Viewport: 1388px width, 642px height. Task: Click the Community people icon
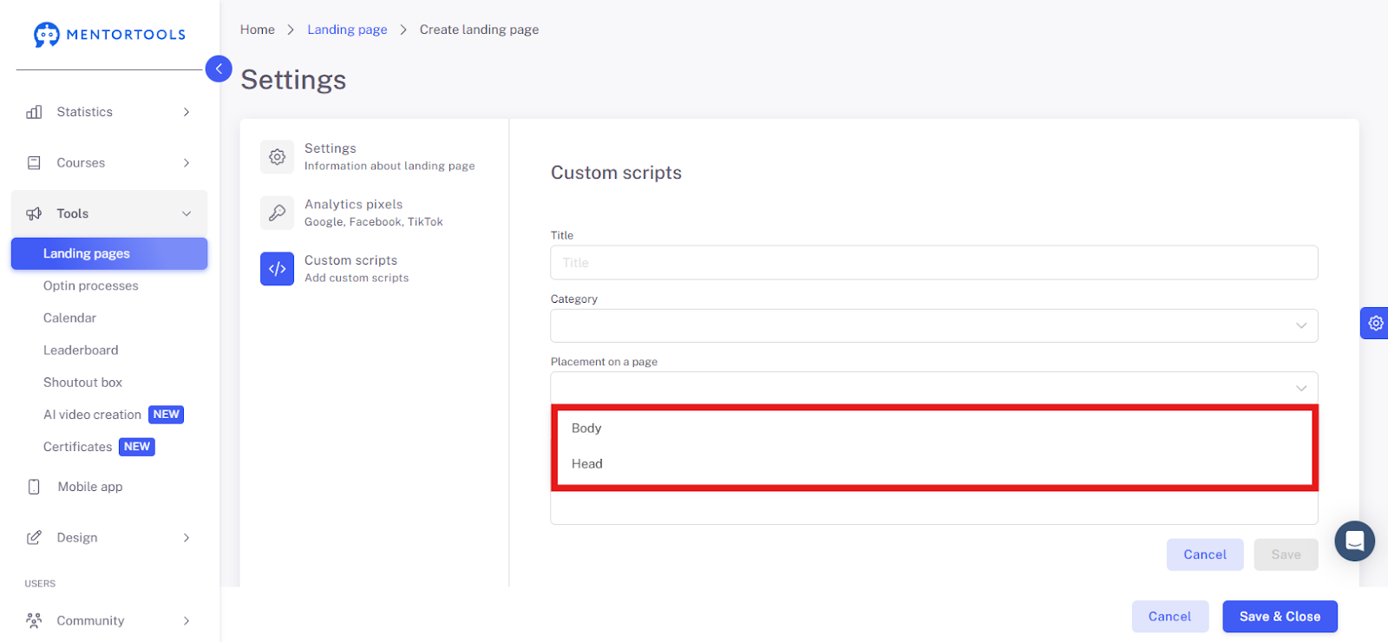tap(34, 620)
